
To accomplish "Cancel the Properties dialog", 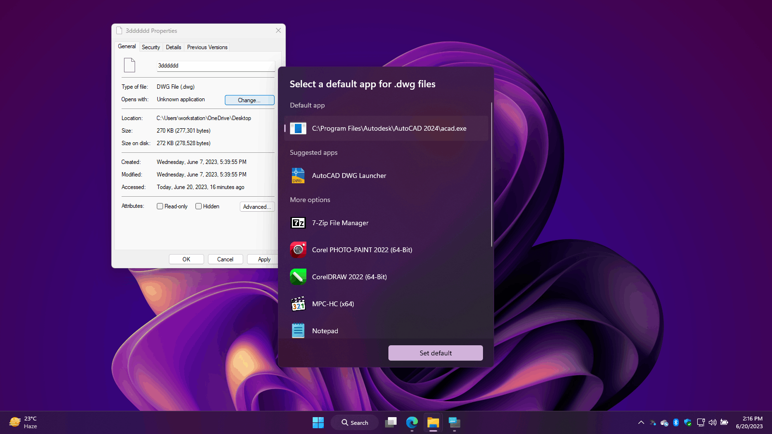I will (x=225, y=259).
